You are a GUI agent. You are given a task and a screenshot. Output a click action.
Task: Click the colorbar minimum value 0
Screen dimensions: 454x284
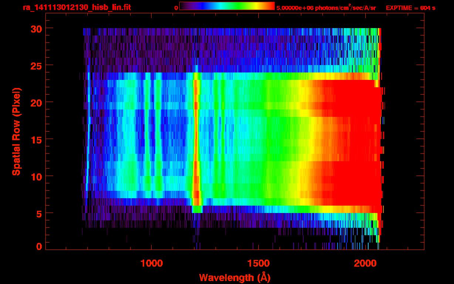[x=176, y=8]
